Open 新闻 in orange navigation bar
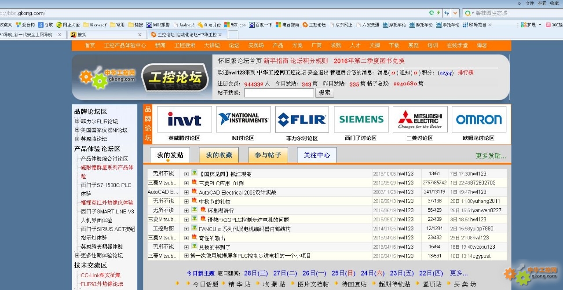Image resolution: width=563 pixels, height=290 pixels. tap(160, 45)
